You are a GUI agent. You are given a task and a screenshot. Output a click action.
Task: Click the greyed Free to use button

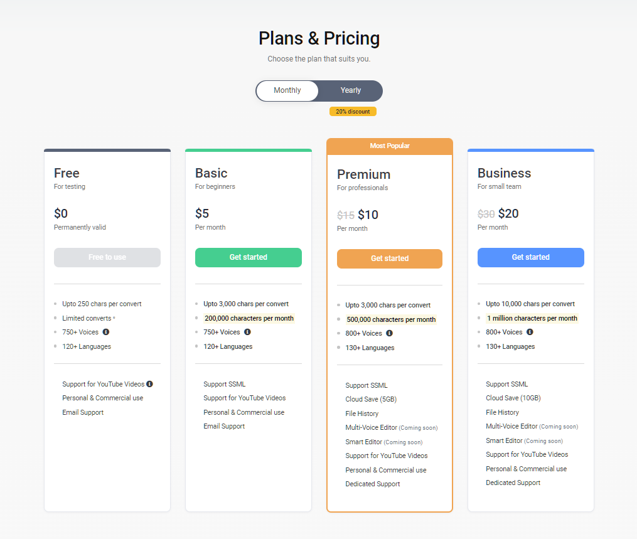(x=107, y=257)
